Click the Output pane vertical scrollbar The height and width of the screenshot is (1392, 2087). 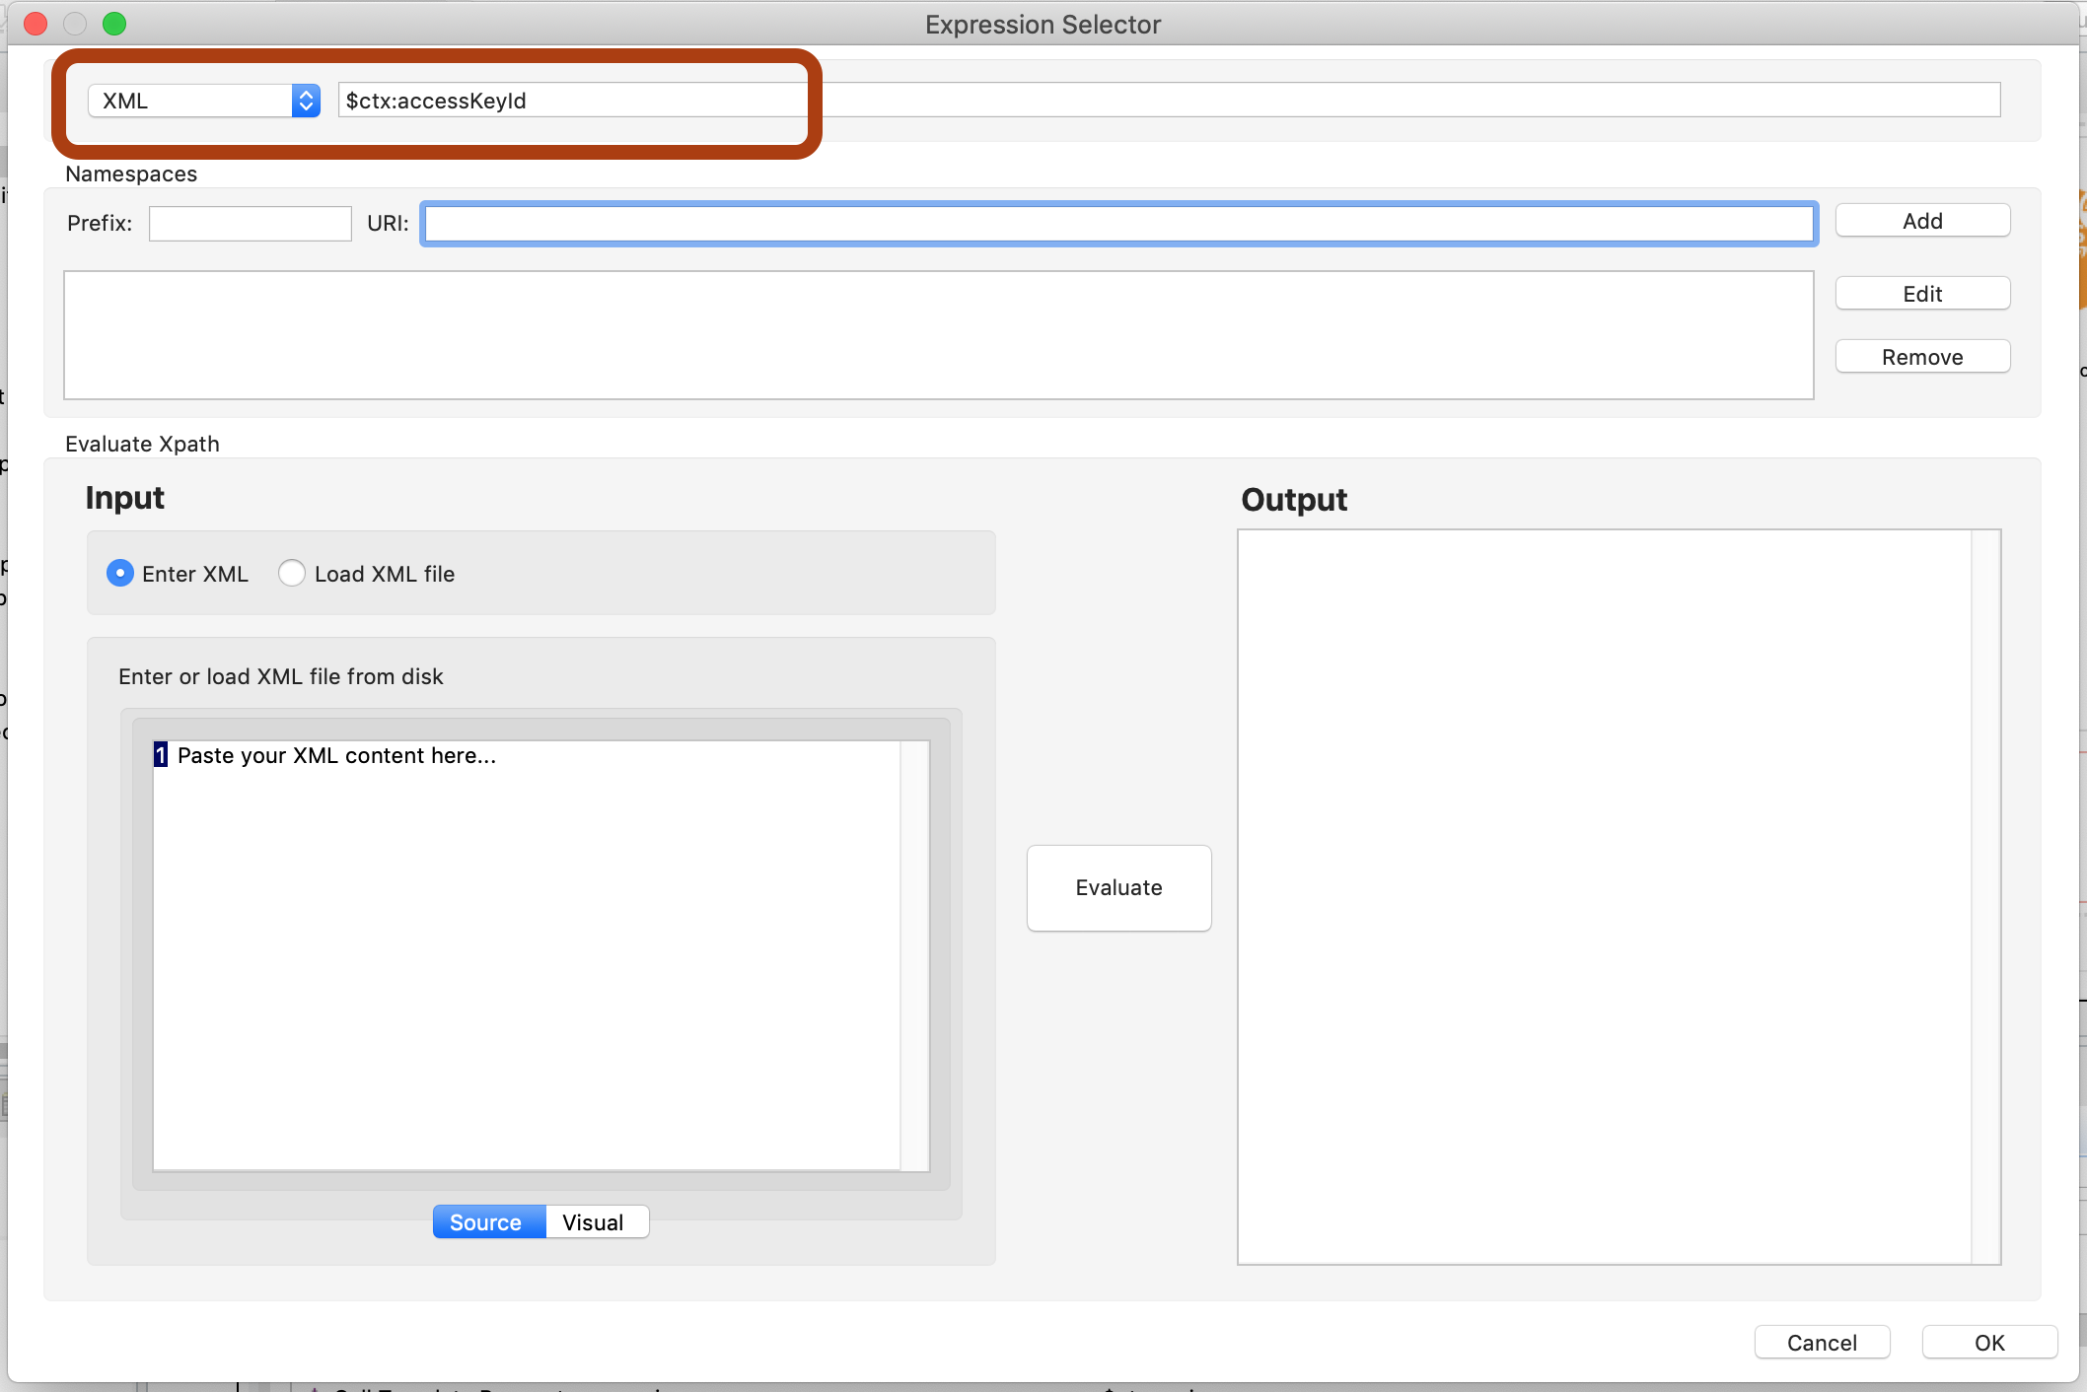click(1984, 897)
